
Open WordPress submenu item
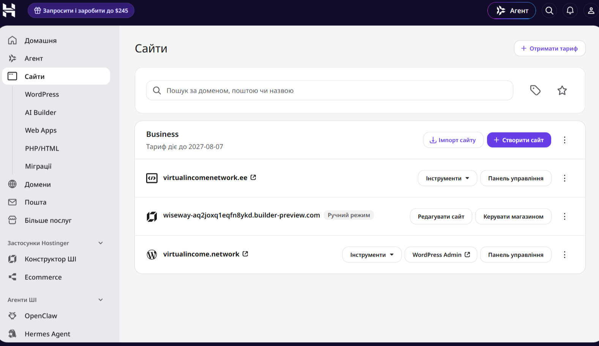[42, 94]
